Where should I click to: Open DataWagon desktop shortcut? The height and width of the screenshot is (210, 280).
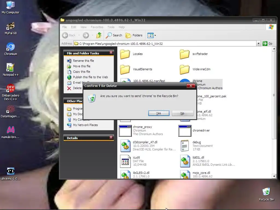tap(10, 112)
